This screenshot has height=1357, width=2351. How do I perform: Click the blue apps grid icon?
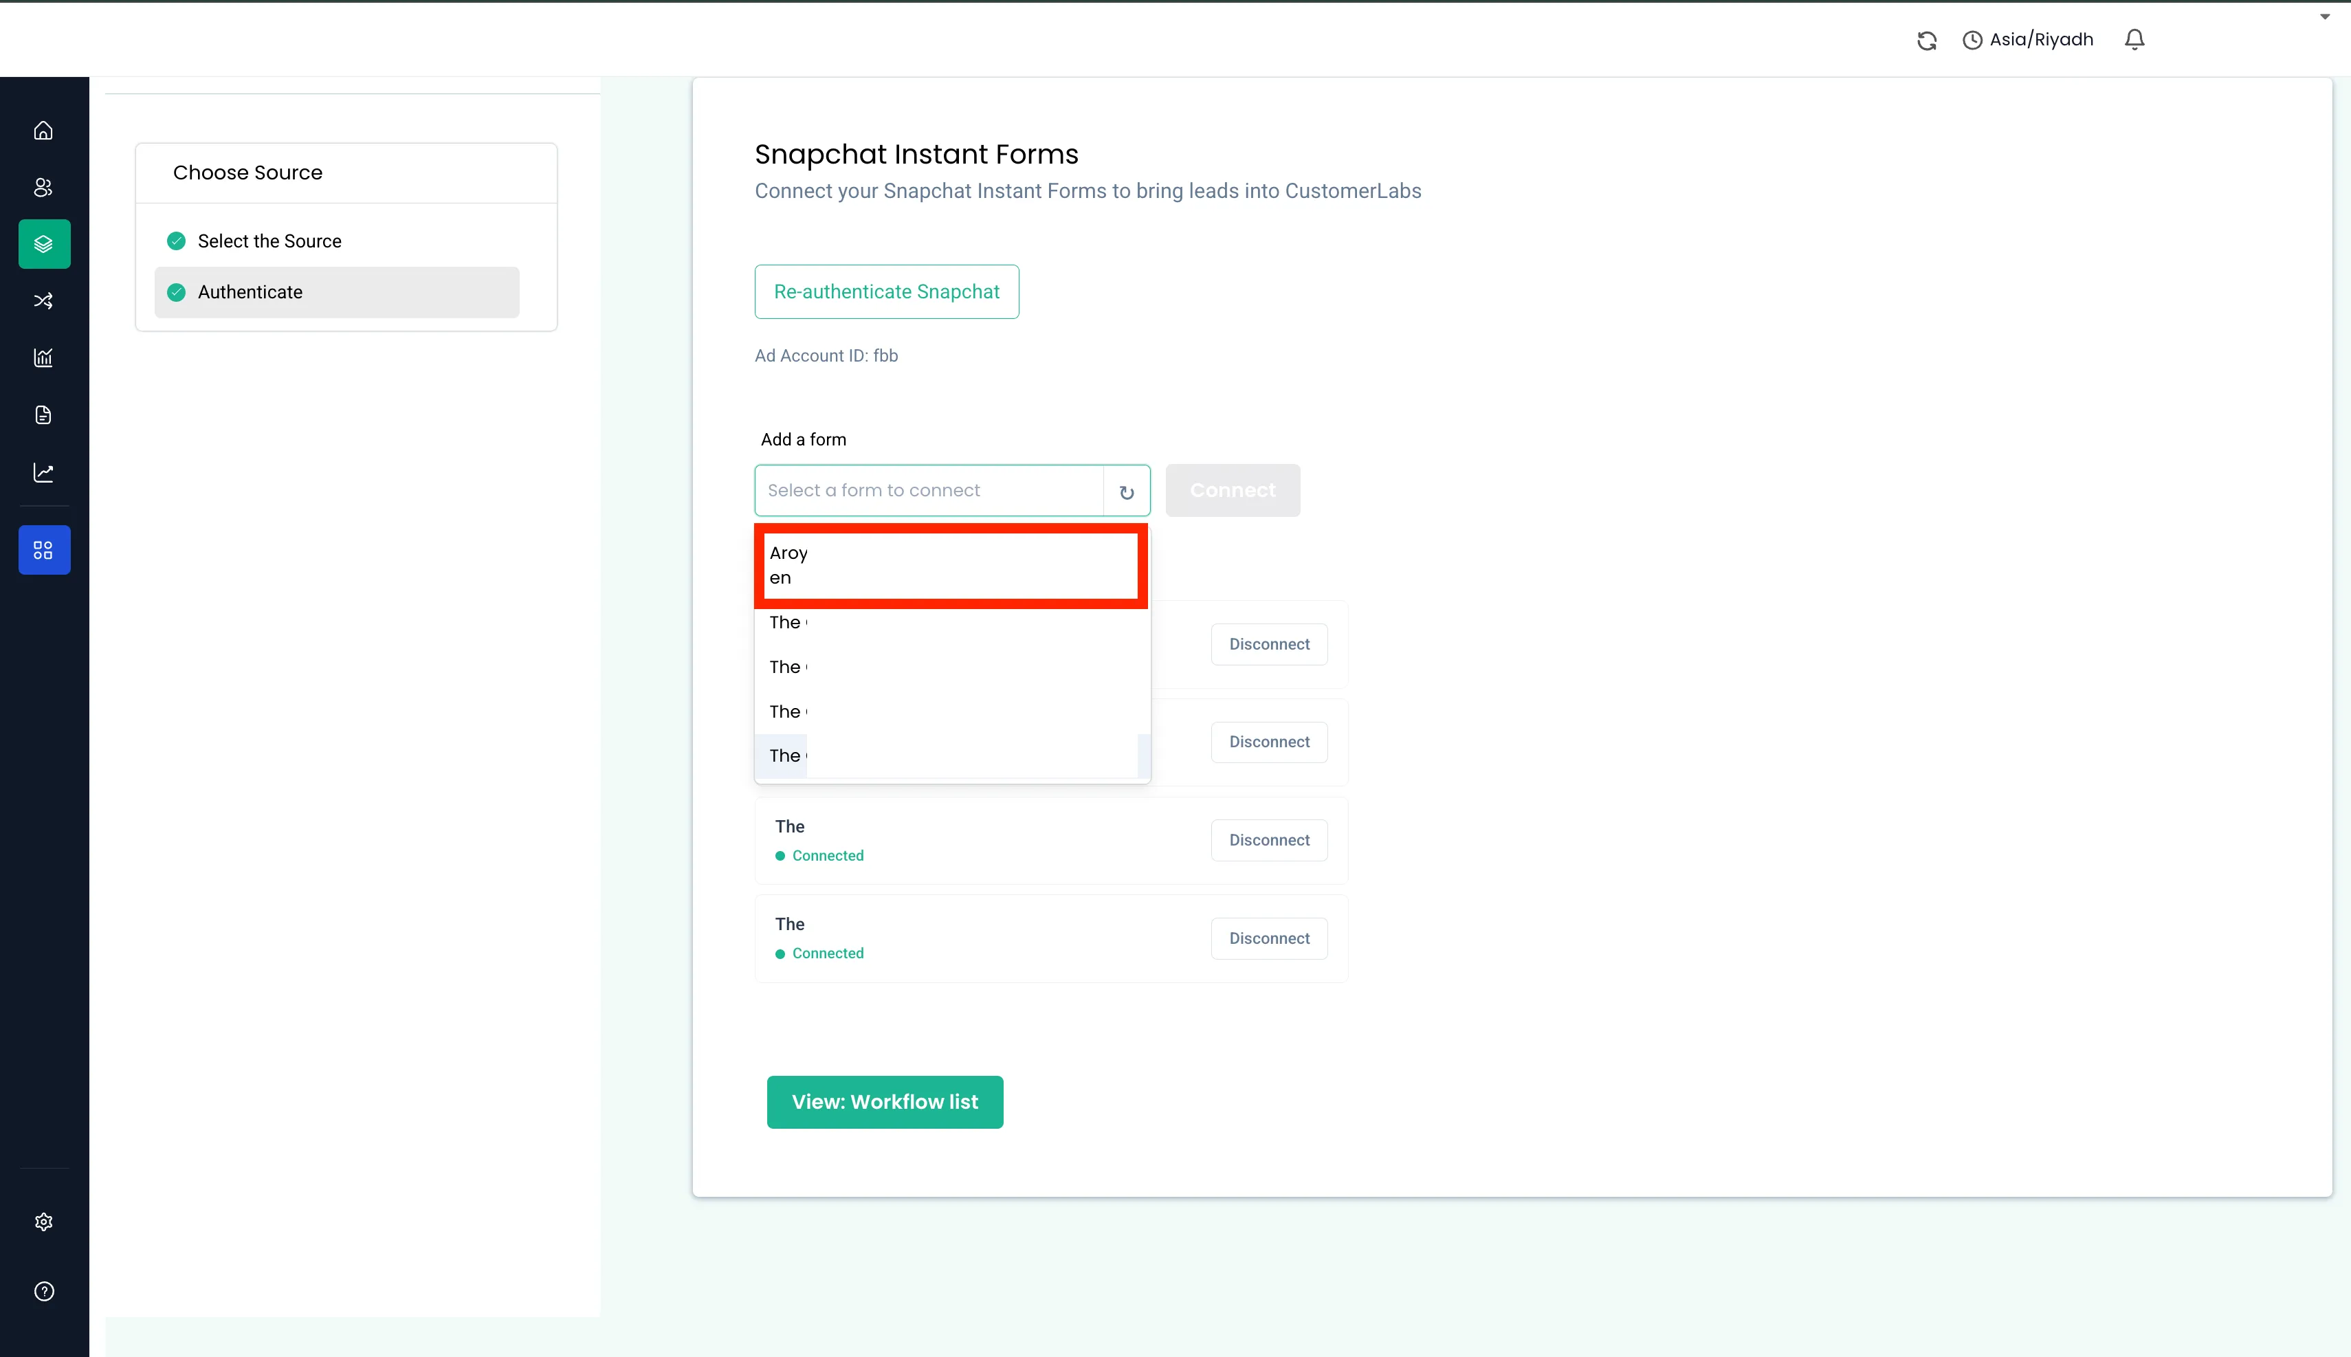[x=44, y=550]
